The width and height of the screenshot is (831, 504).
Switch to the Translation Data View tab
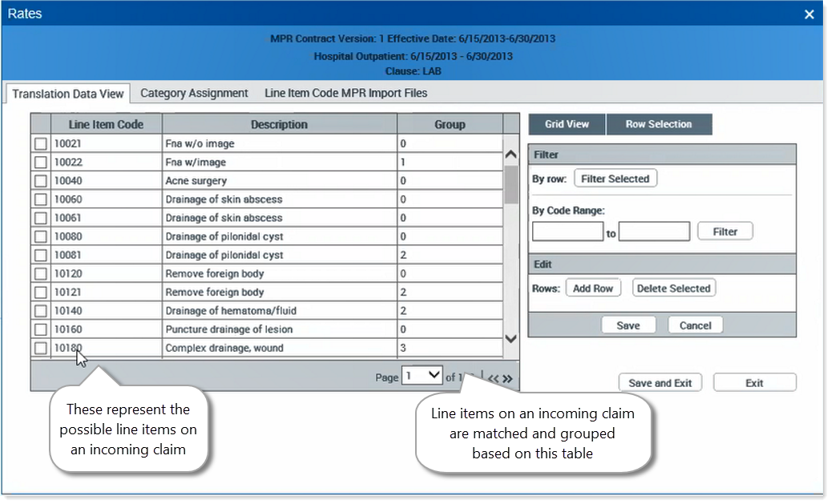(x=68, y=94)
